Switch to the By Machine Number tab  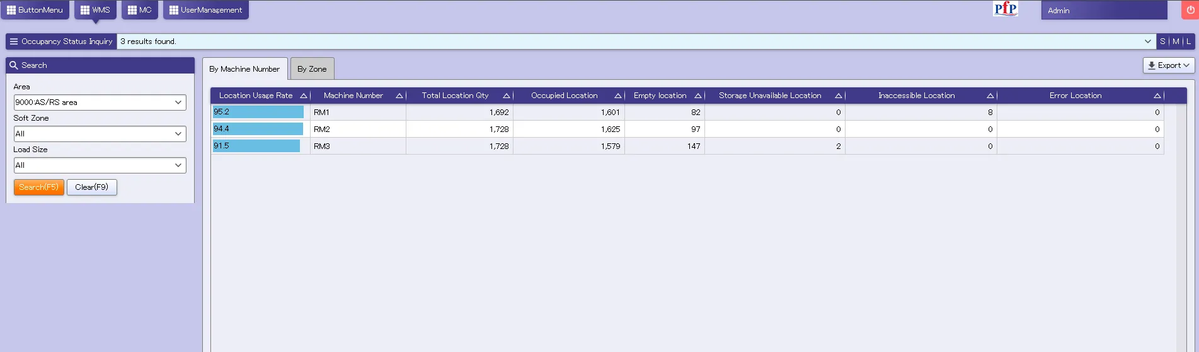pos(244,69)
